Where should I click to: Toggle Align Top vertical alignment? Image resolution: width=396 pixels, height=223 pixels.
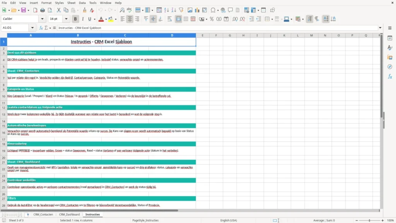pyautogui.click(x=146, y=19)
